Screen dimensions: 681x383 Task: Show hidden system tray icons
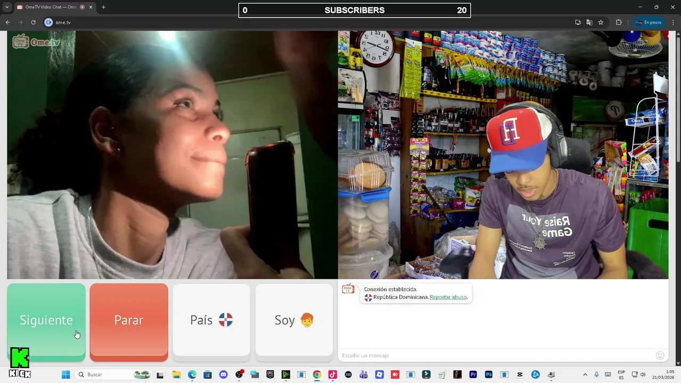coord(585,374)
